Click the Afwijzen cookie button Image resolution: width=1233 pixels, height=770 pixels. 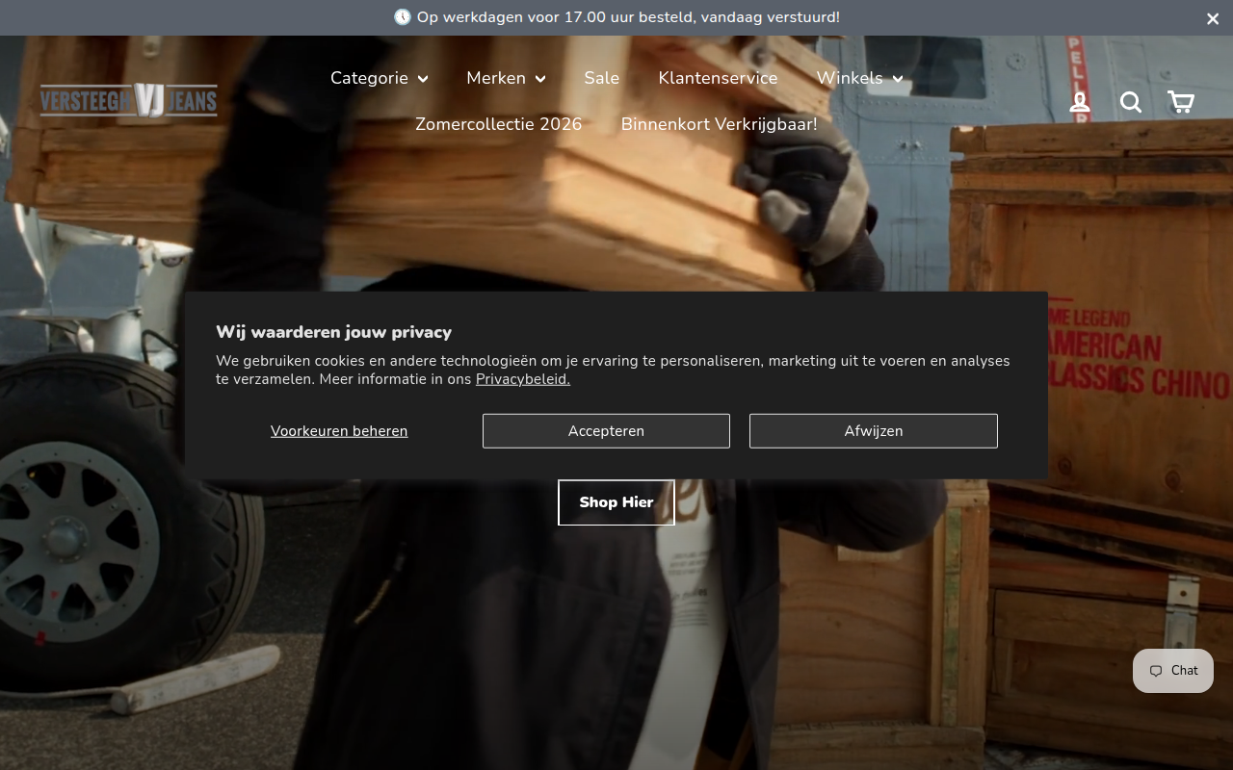[874, 431]
